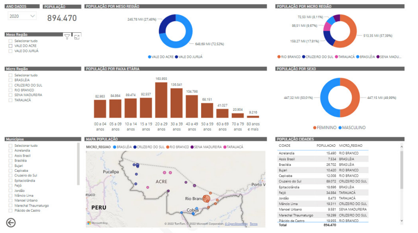418x233 pixels.
Task: Click the FEMININO legend marker
Action: (x=315, y=127)
